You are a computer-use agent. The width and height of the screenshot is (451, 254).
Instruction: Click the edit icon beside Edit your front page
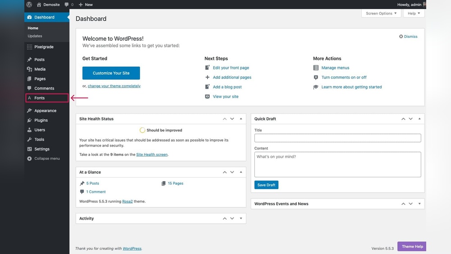(207, 68)
